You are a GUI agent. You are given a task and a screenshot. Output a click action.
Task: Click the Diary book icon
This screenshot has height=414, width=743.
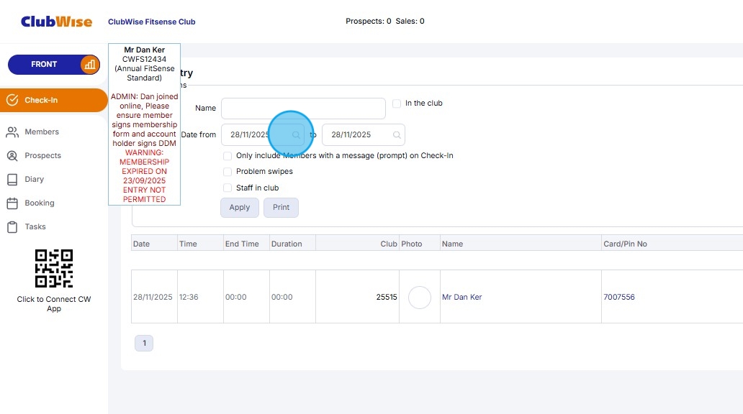pos(12,179)
